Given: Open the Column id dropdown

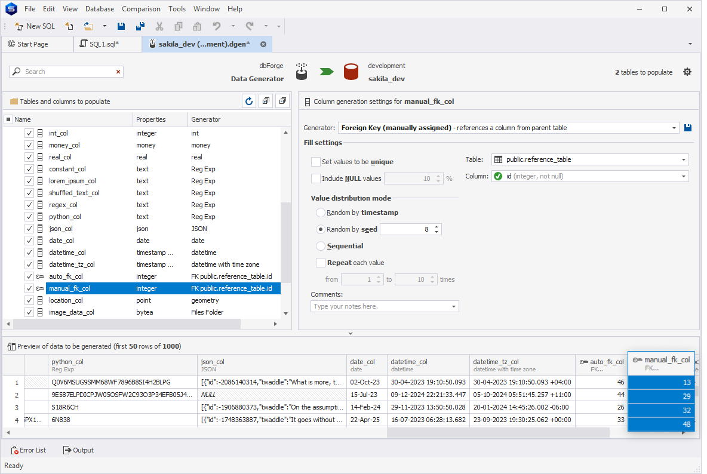Looking at the screenshot, I should 683,176.
